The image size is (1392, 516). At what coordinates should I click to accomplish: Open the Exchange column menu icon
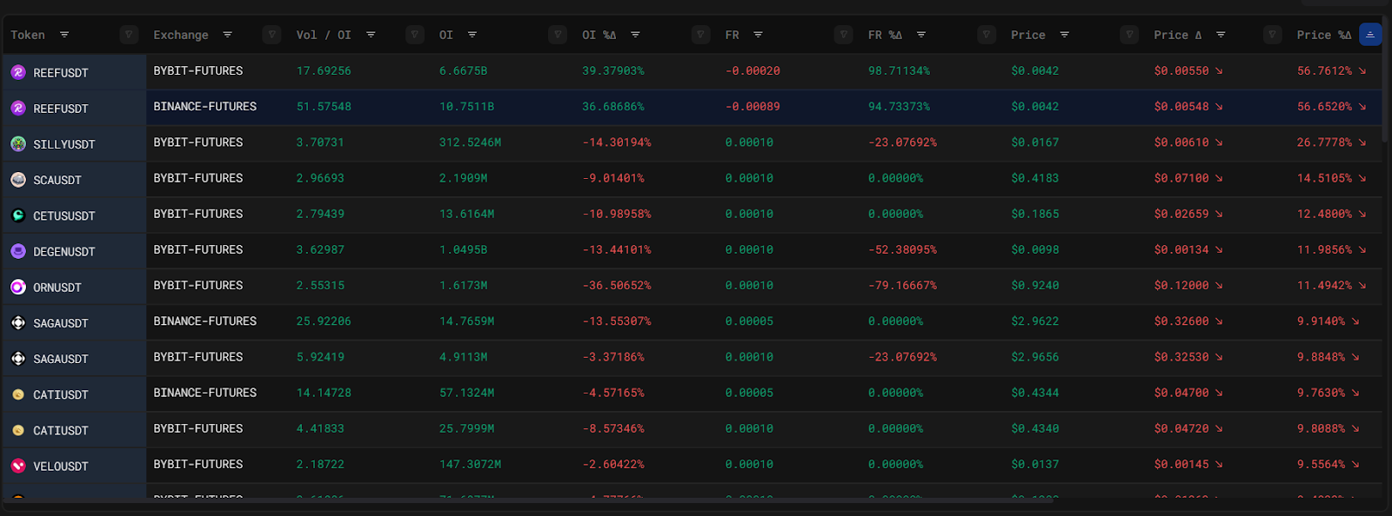[227, 35]
